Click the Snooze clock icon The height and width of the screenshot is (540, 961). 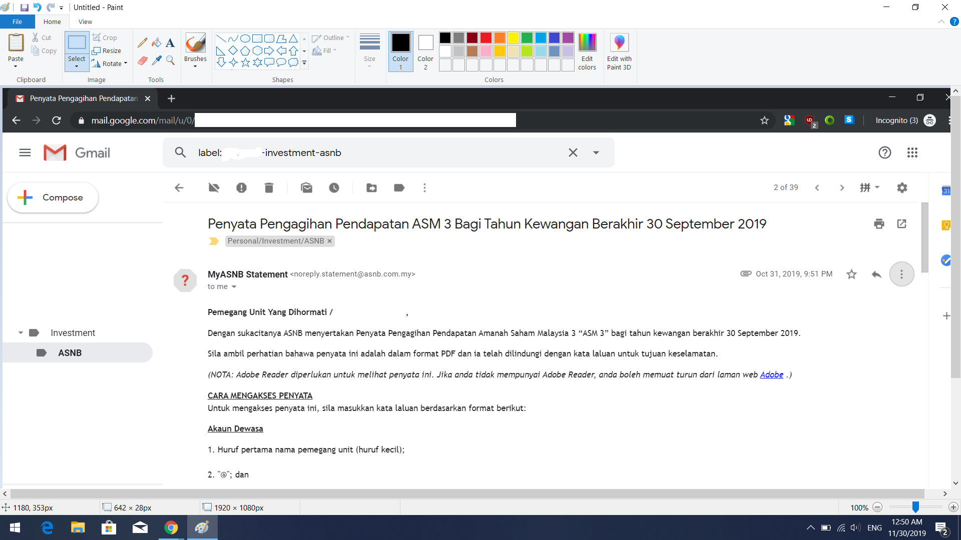[334, 188]
